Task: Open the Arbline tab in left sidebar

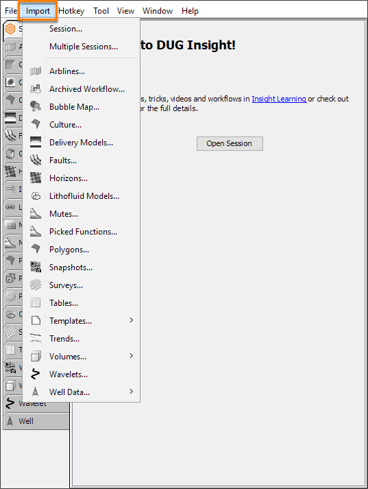Action: point(13,47)
